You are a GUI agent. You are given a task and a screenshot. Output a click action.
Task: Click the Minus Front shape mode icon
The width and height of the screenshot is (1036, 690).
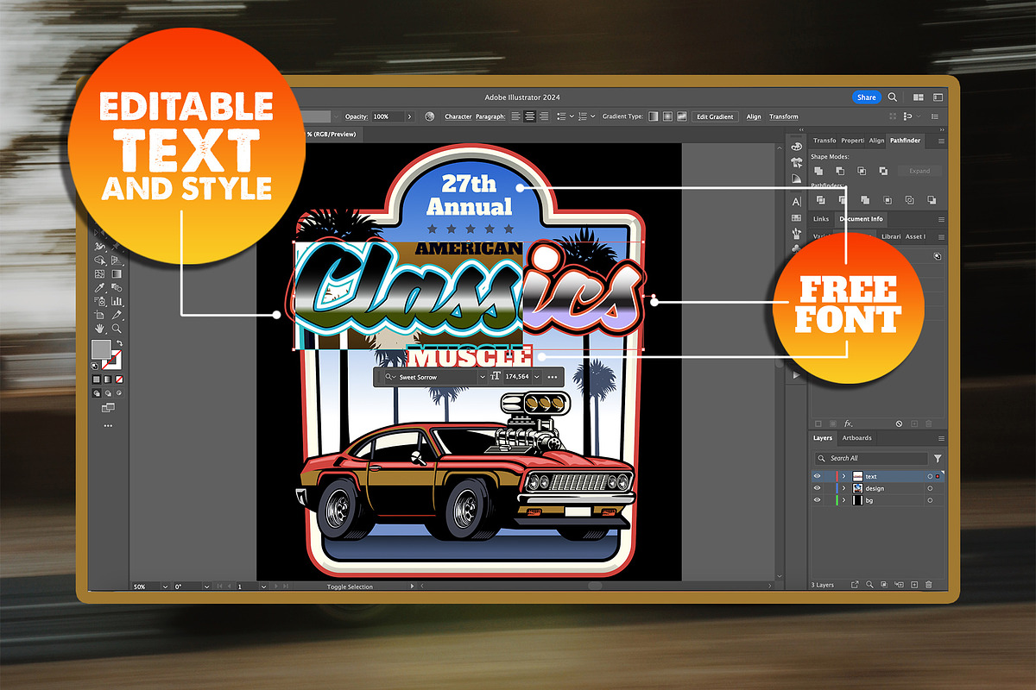tap(840, 171)
